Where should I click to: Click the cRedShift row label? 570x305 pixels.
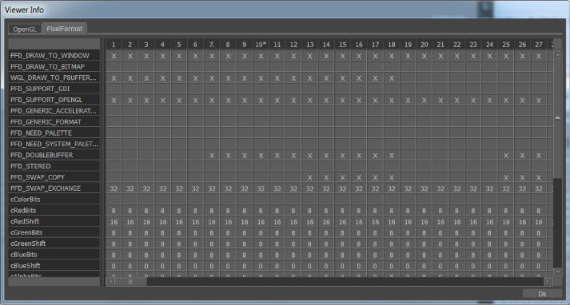coord(54,221)
